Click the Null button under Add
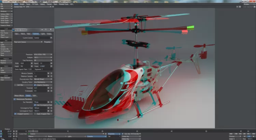The height and width of the screenshot is (140, 256). click(6, 42)
